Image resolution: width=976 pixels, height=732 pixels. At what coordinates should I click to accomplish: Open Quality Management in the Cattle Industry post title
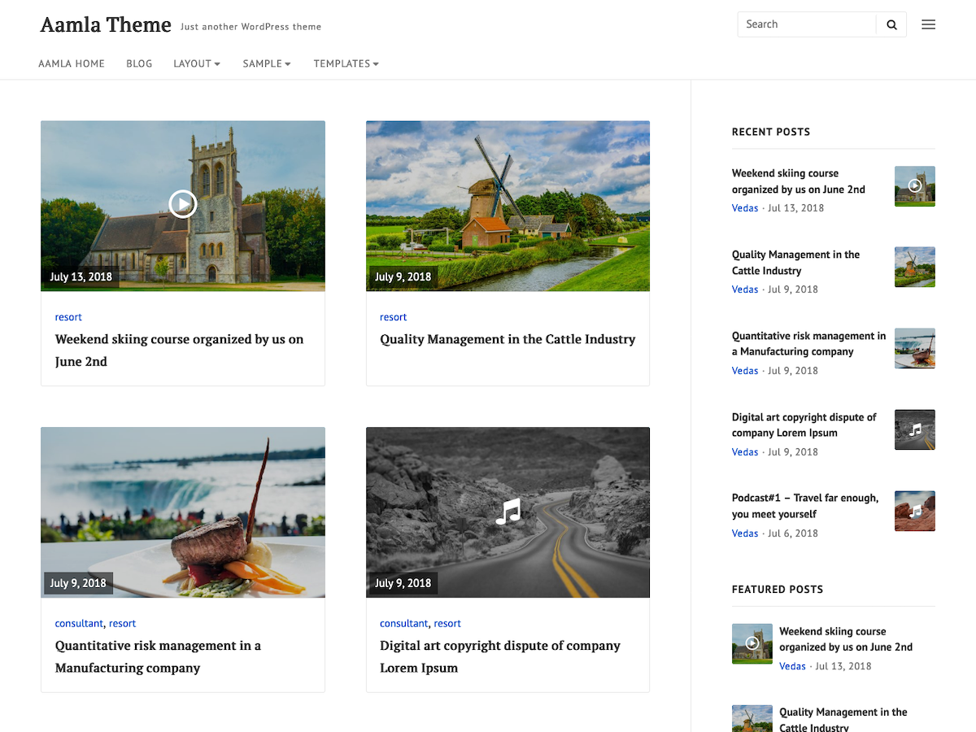coord(508,339)
